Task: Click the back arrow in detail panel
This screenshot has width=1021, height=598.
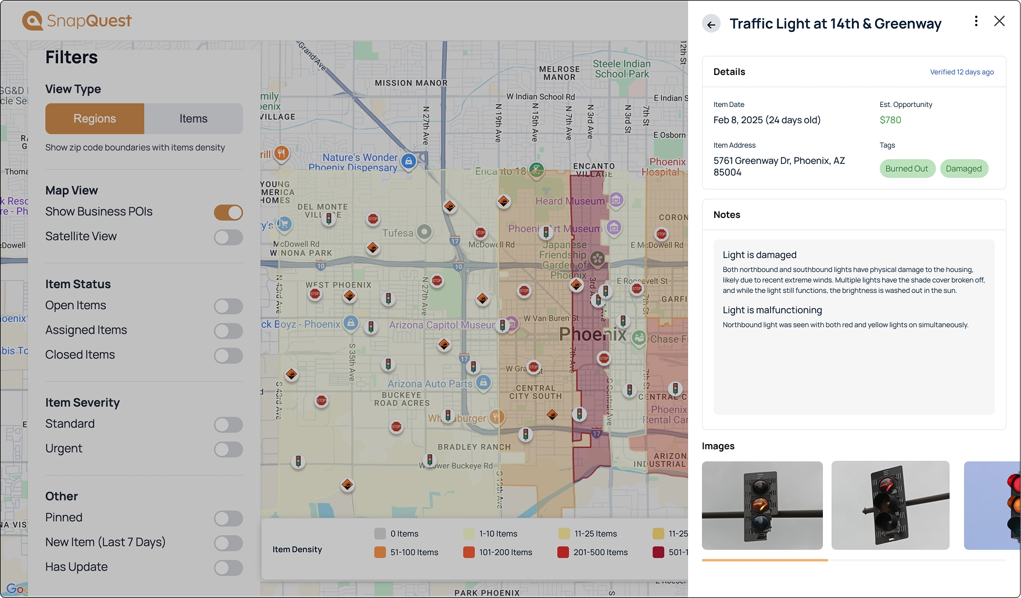Action: [711, 24]
